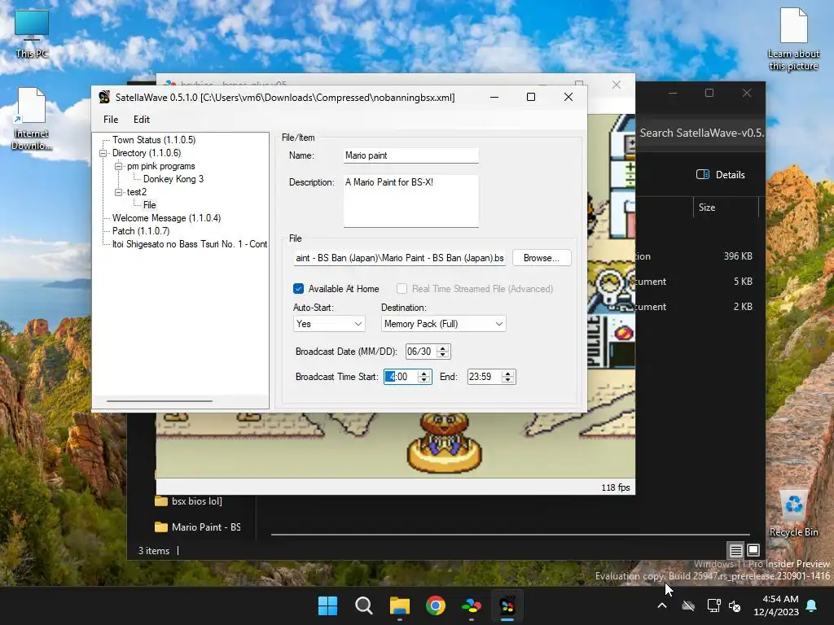This screenshot has height=625, width=834.
Task: Open the Internet Download desktop shortcut
Action: 32,119
